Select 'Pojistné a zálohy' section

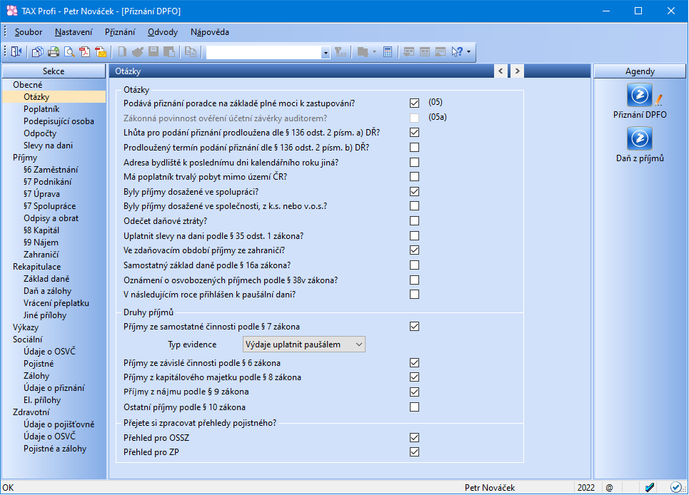(55, 449)
